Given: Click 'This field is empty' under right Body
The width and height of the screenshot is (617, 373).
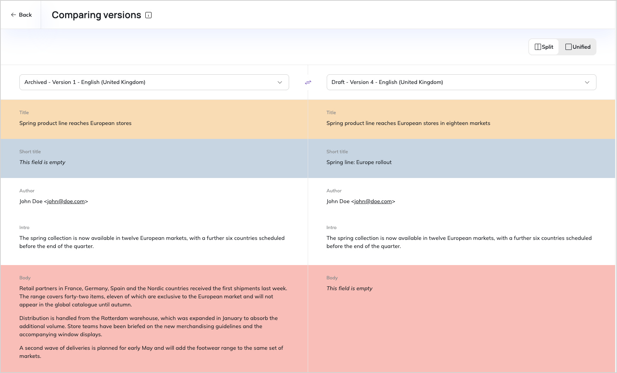Looking at the screenshot, I should coord(349,288).
